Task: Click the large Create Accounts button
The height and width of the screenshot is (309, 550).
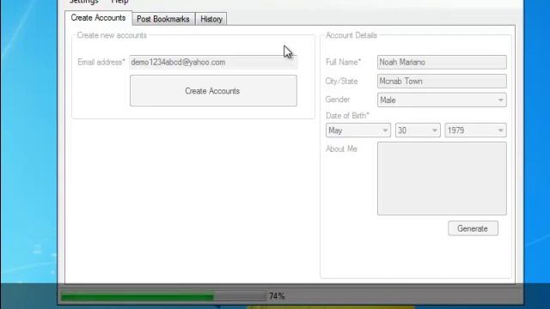Action: [213, 91]
